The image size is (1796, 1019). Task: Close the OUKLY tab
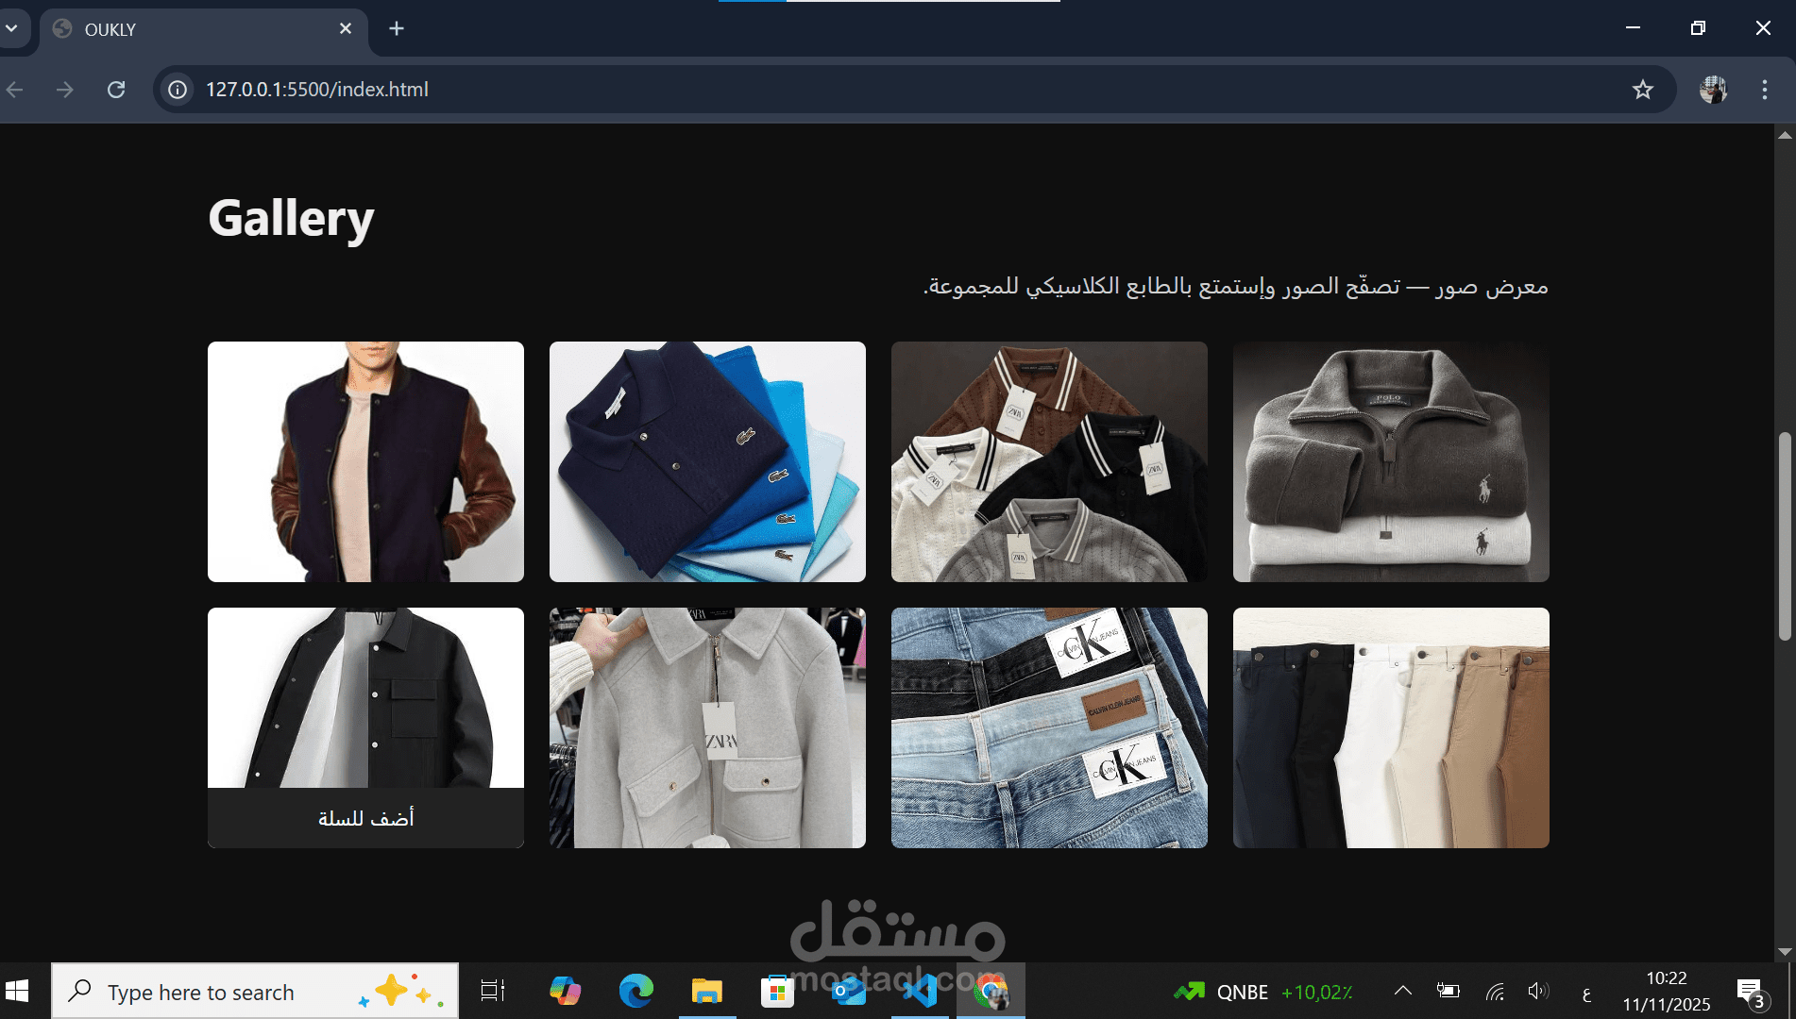(346, 28)
